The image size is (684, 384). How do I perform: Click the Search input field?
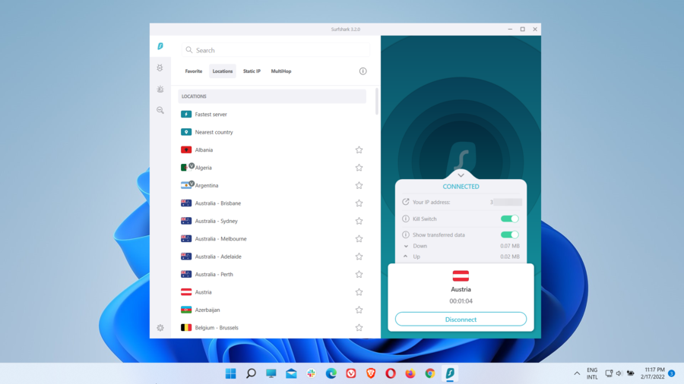[x=275, y=50]
